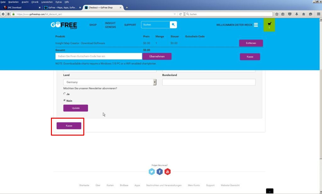Image resolution: width=322 pixels, height=194 pixels.
Task: Click the GoFree Shop logo
Action: pos(64,25)
